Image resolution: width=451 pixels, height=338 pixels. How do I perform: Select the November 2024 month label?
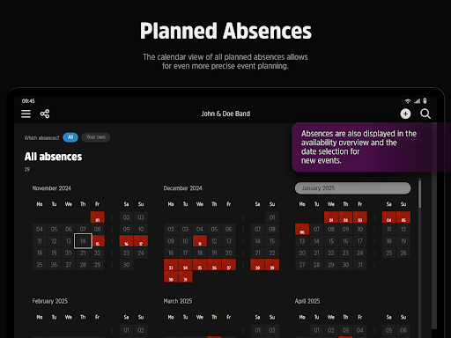coord(52,188)
